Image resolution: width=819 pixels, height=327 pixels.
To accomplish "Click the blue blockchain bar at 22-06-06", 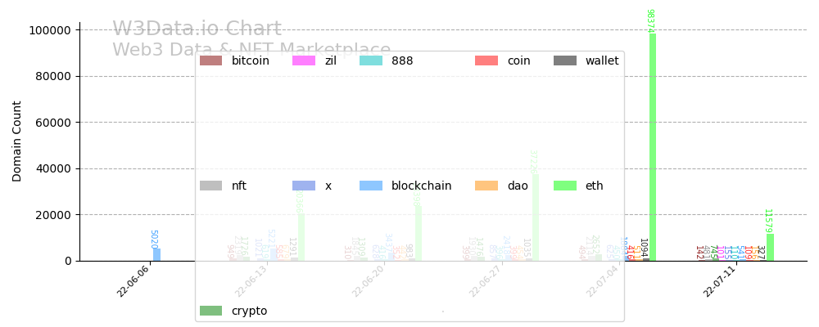I will click(x=156, y=255).
